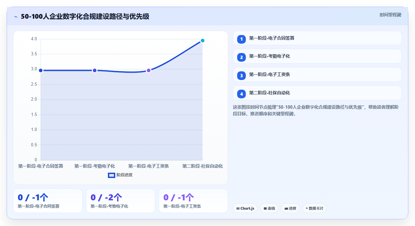The width and height of the screenshot is (415, 226).
Task: Click the 1.0 y-axis value
Action: pos(34,130)
